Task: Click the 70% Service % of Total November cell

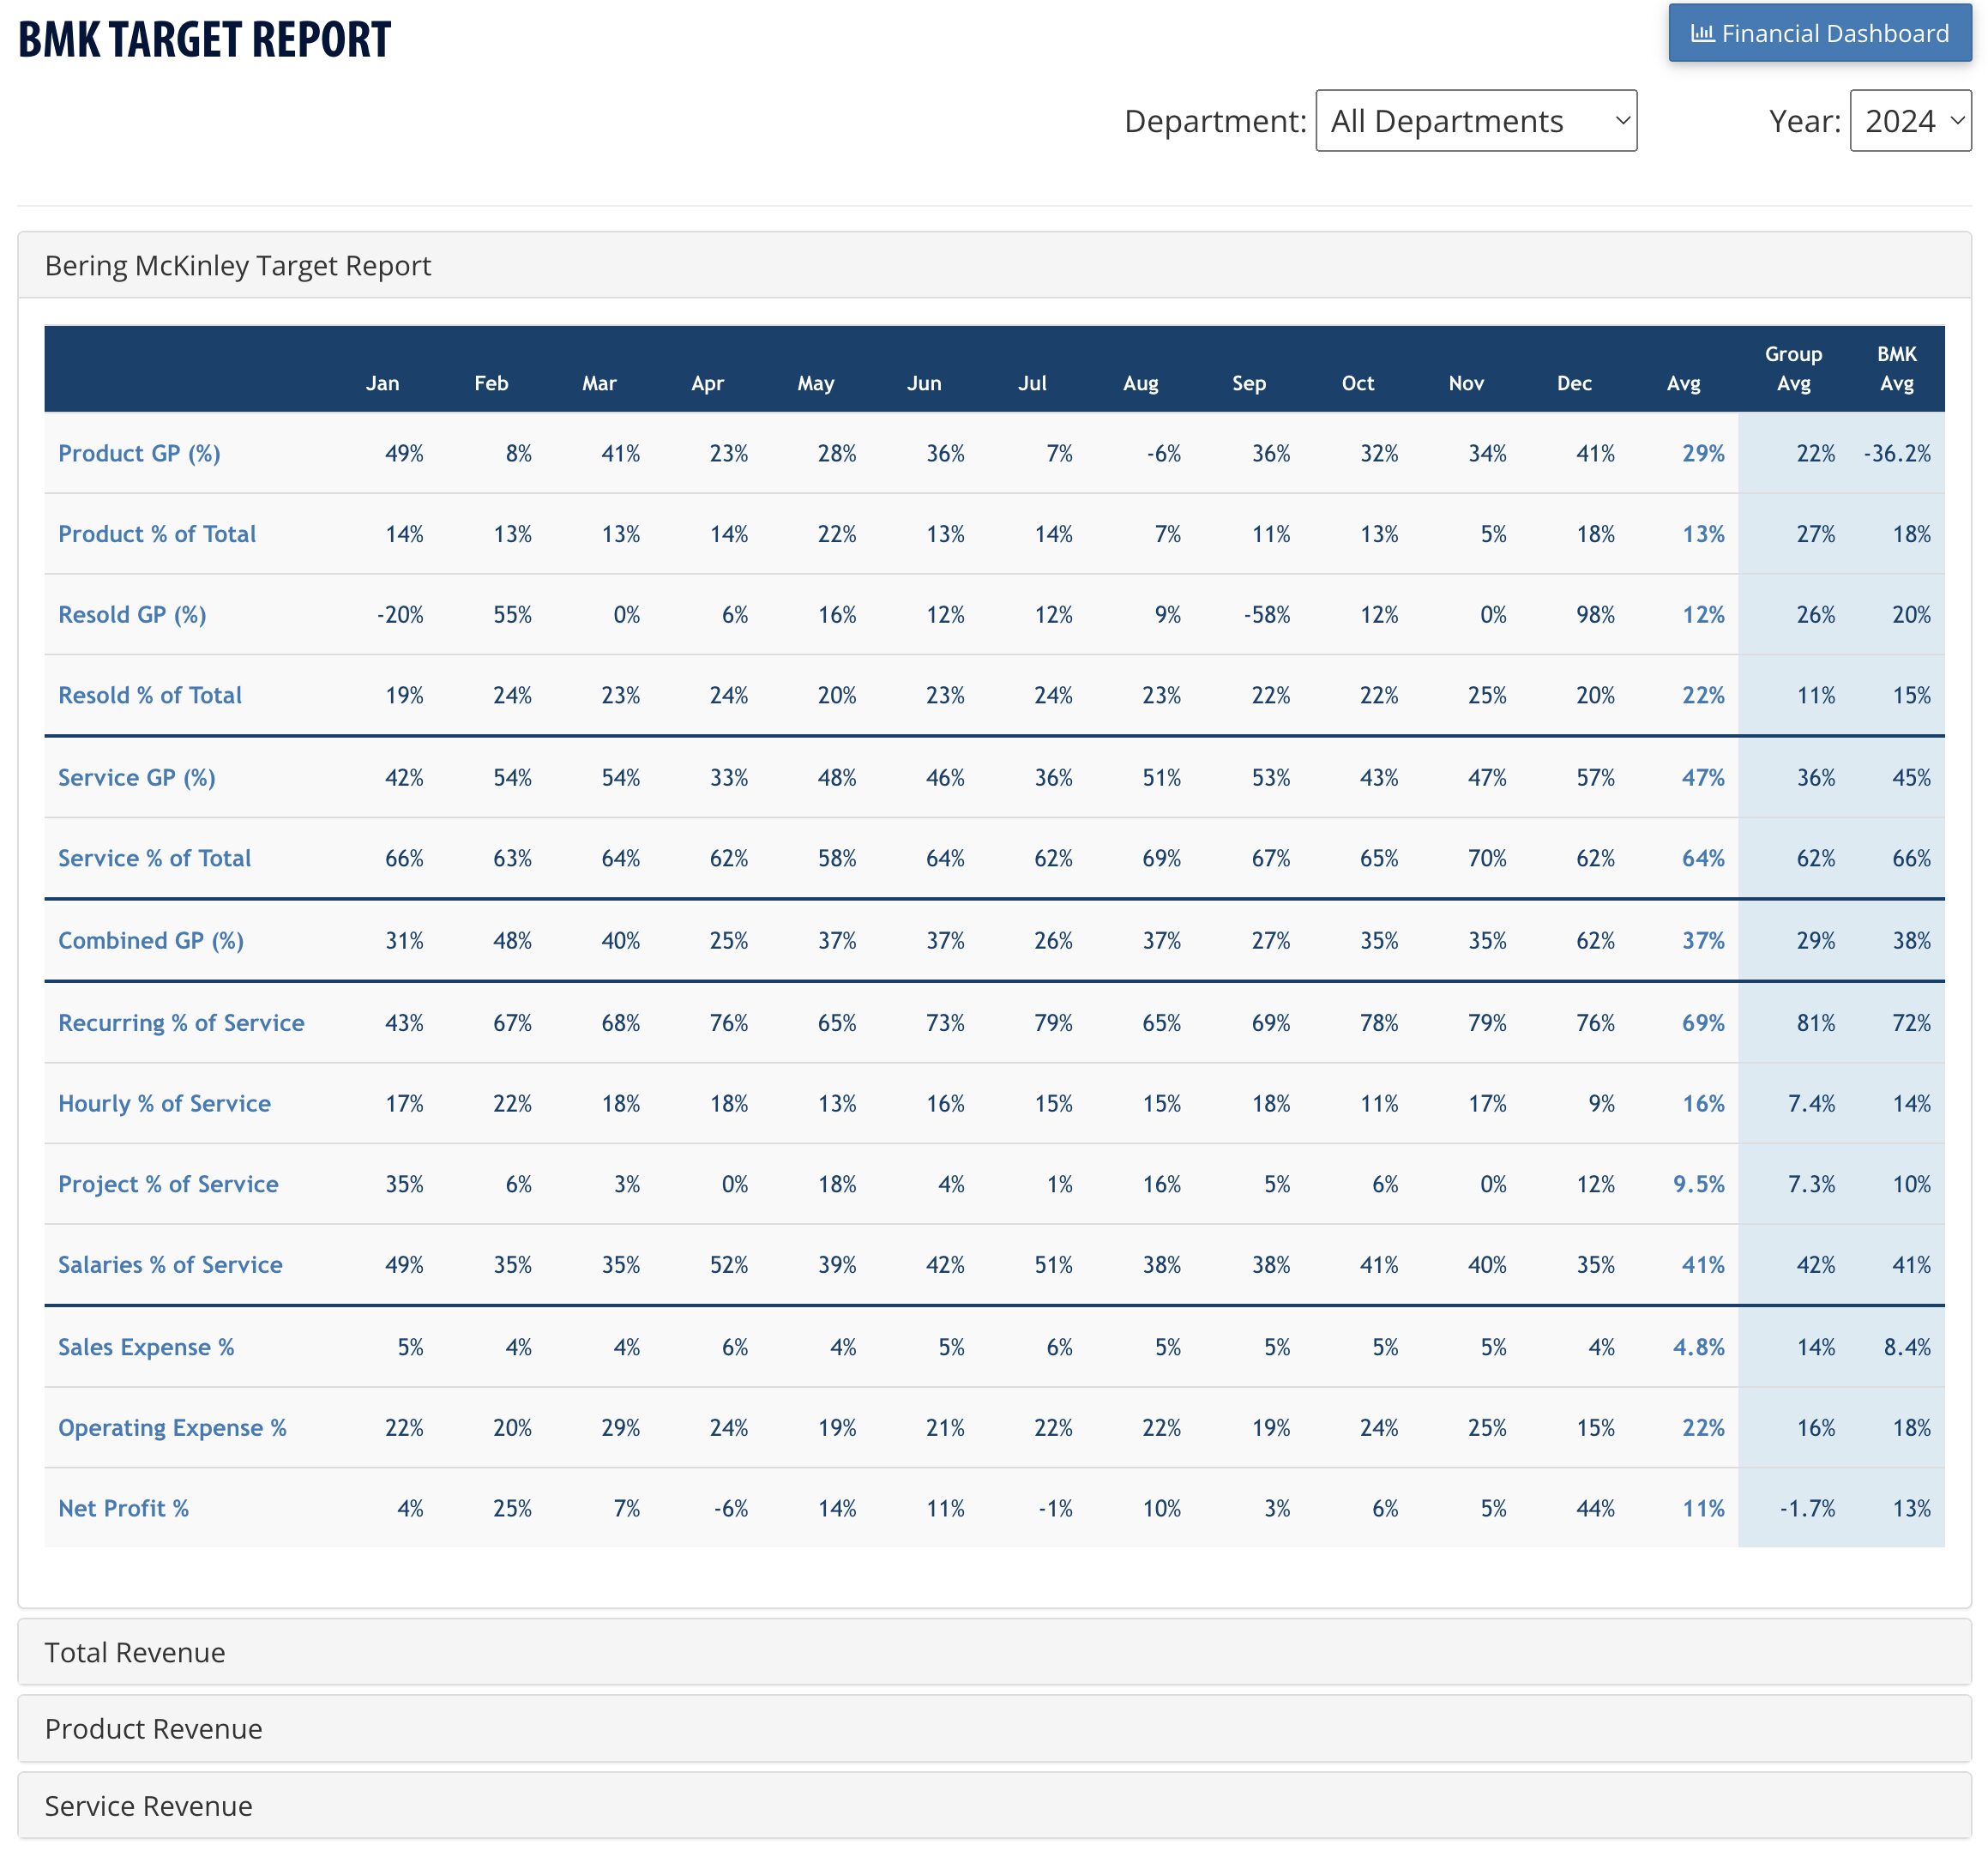Action: [1487, 858]
